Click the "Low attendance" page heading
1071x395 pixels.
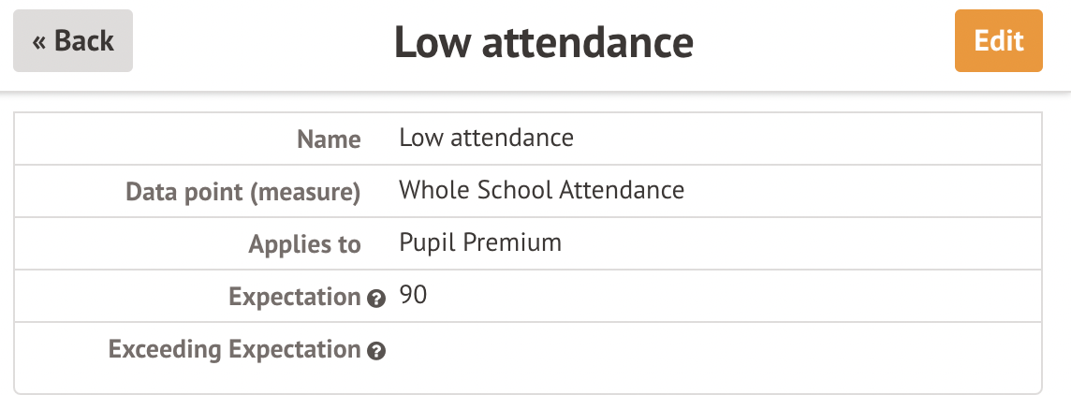(x=544, y=42)
